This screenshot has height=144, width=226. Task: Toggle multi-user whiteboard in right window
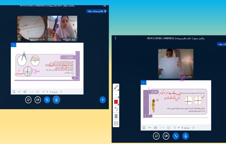pyautogui.click(x=116, y=123)
